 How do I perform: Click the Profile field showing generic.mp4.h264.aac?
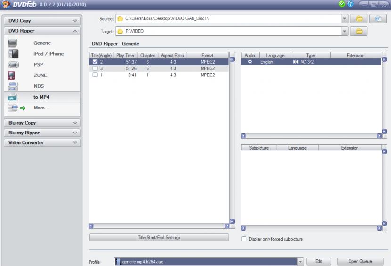point(206,262)
